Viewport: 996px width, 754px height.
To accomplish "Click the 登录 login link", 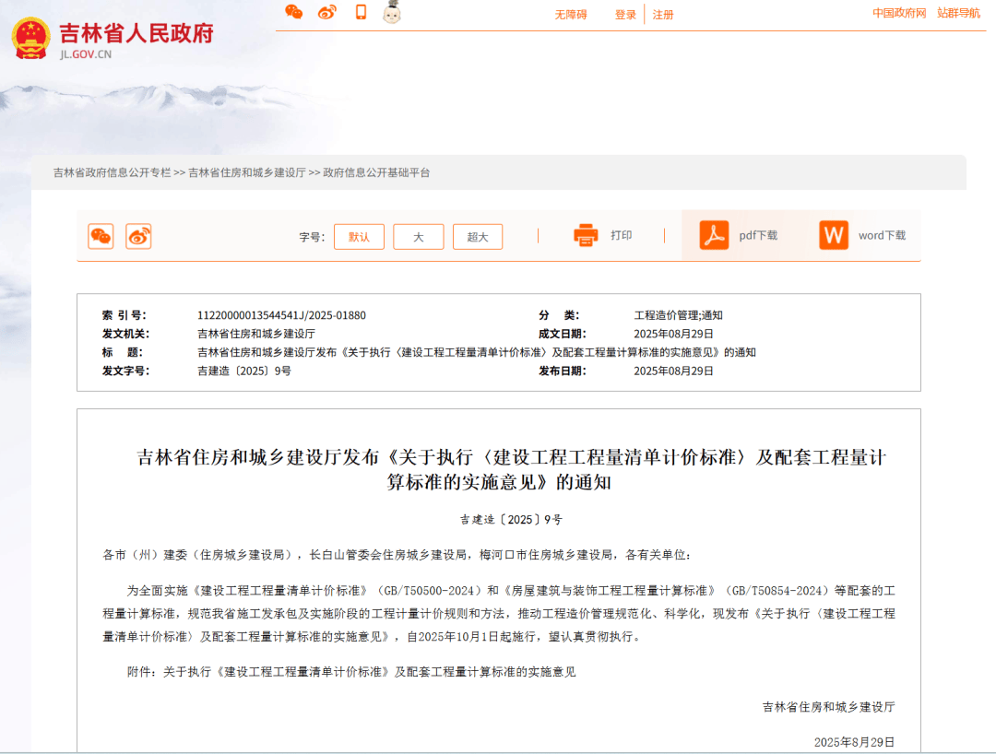I will coord(625,15).
